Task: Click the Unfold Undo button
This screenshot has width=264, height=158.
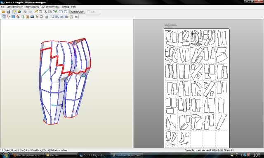Action: [78, 12]
